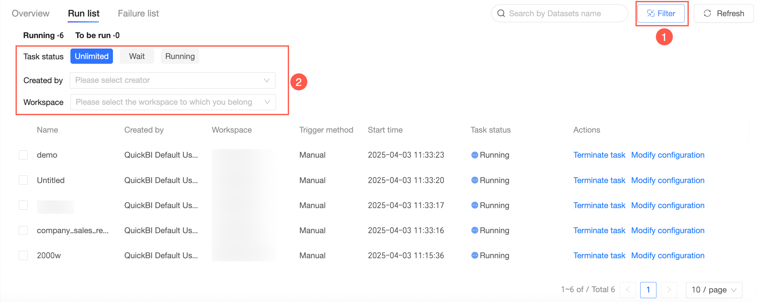
Task: Toggle the Filter panel button
Action: tap(661, 13)
